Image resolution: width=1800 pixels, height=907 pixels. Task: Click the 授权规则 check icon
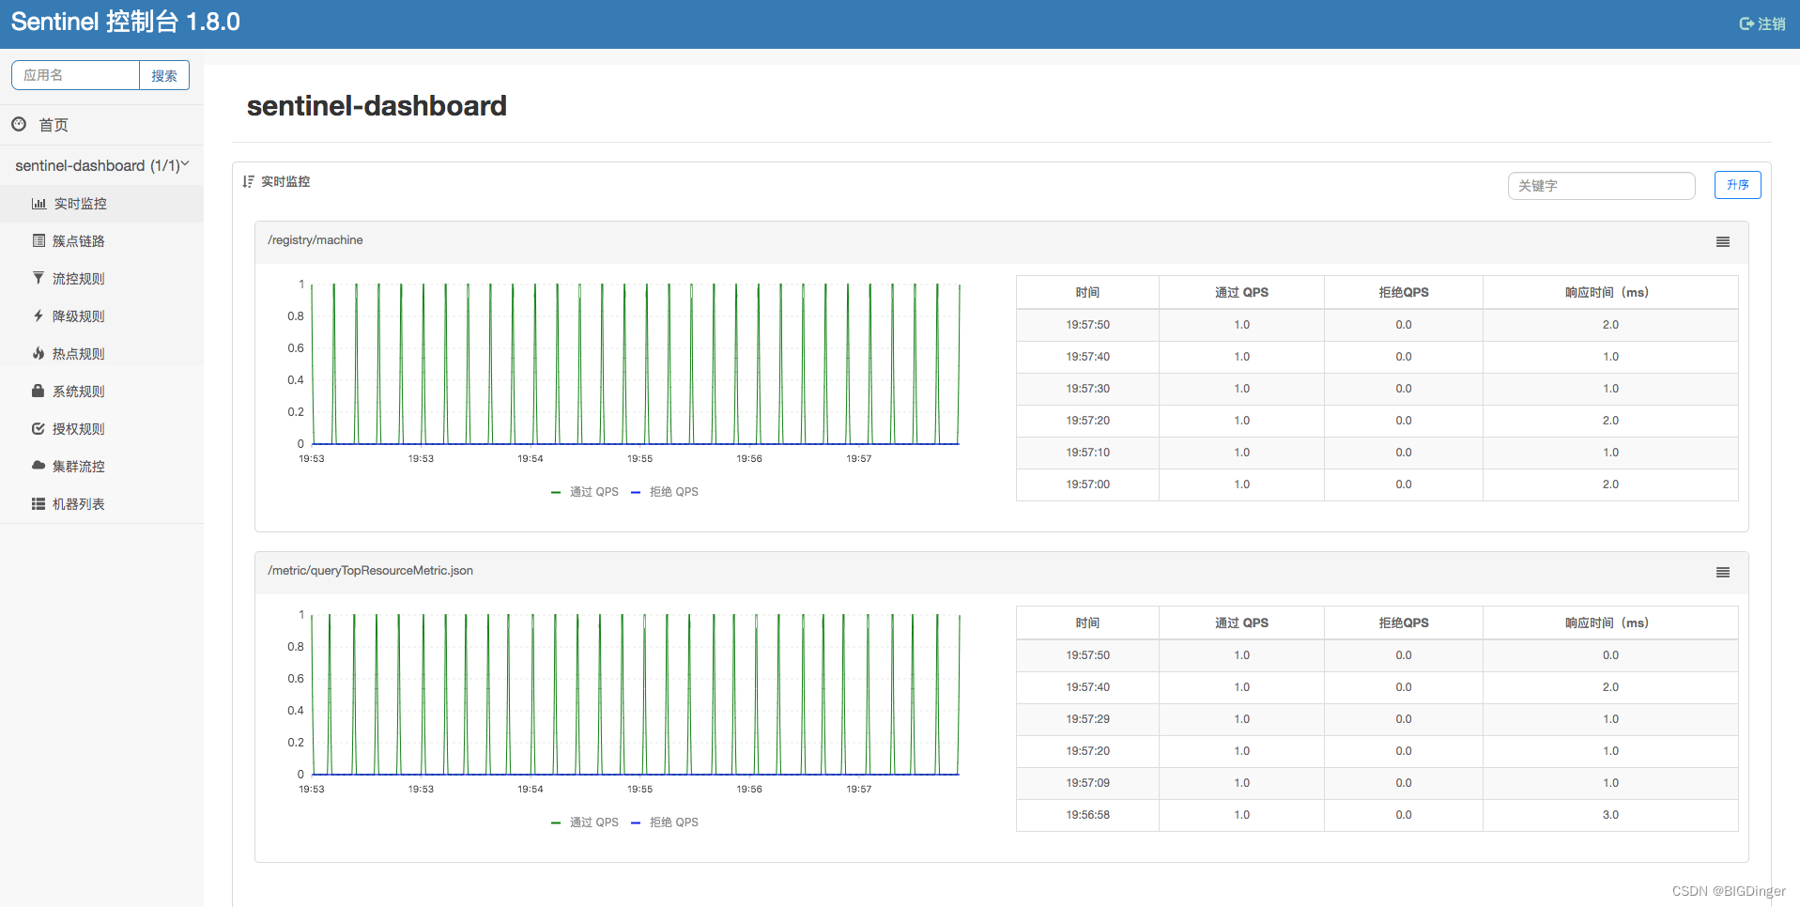point(38,429)
